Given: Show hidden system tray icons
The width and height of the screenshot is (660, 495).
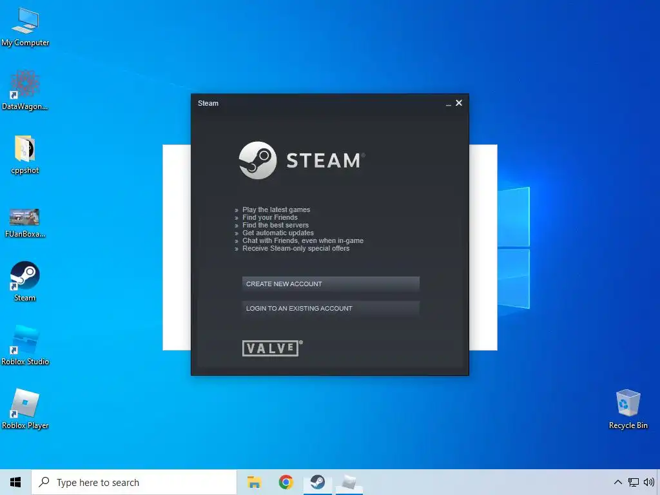Looking at the screenshot, I should coord(617,482).
